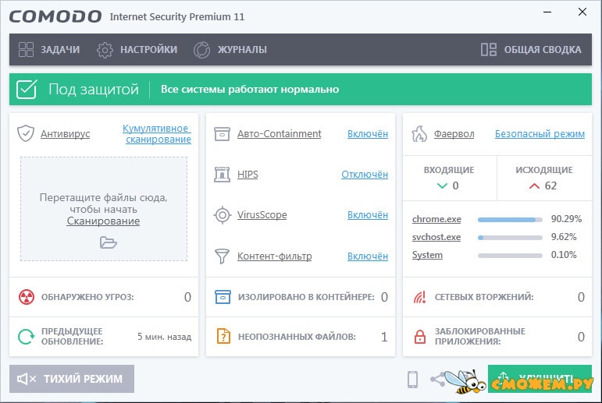Image resolution: width=602 pixels, height=403 pixels.
Task: Click the red outgoing up arrow icon
Action: pyautogui.click(x=534, y=186)
